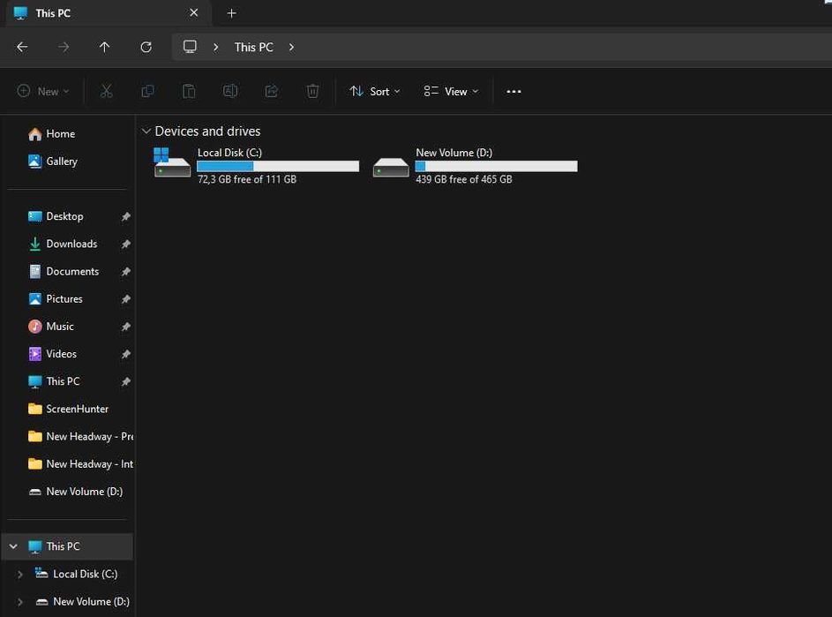The height and width of the screenshot is (617, 832).
Task: Go up one folder level
Action: click(104, 47)
